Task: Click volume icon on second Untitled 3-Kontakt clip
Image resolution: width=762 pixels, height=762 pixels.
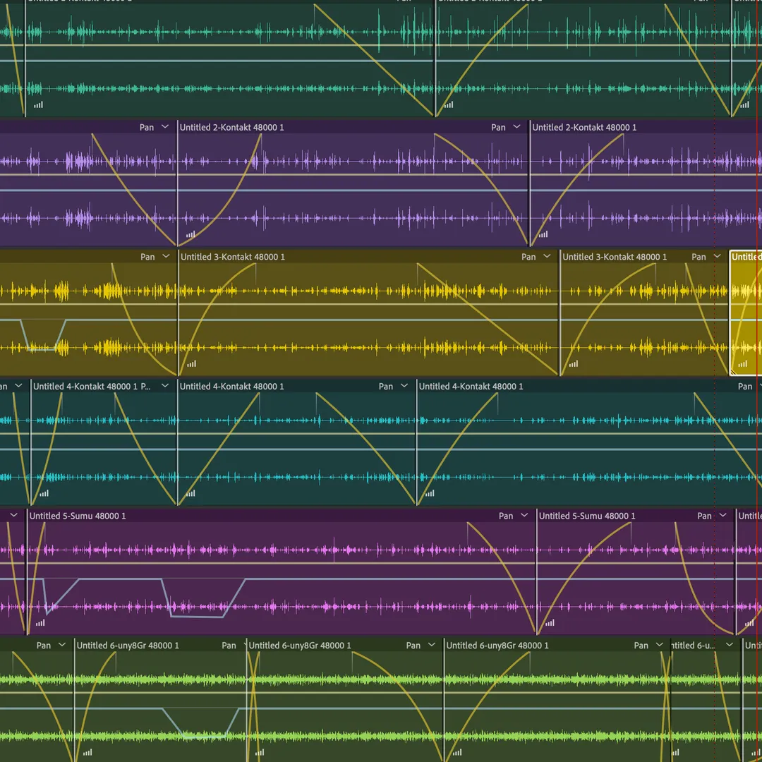Action: [x=573, y=364]
